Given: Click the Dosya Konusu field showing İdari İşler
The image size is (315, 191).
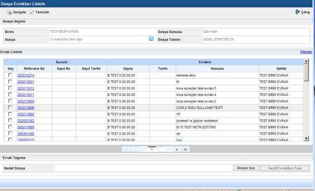Looking at the screenshot, I should click(x=256, y=32).
